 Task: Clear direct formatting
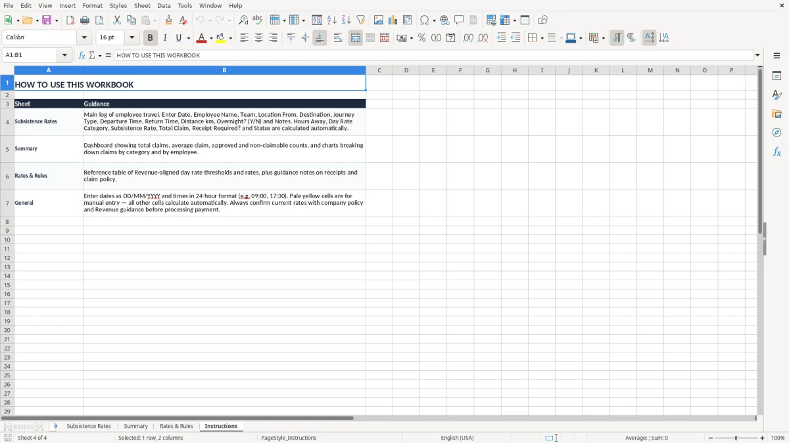click(x=183, y=20)
